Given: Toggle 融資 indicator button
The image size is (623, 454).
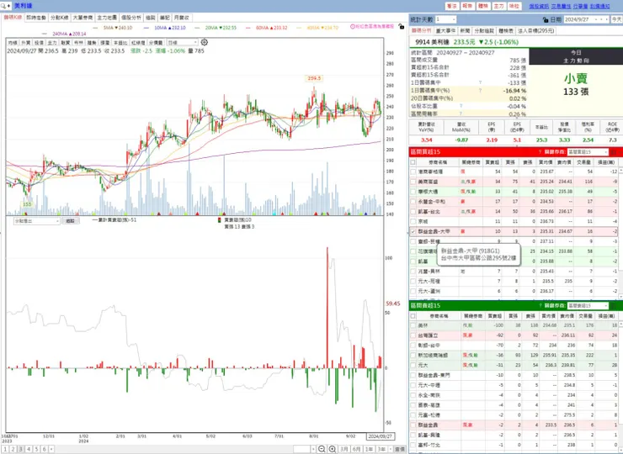Looking at the screenshot, I should point(65,43).
